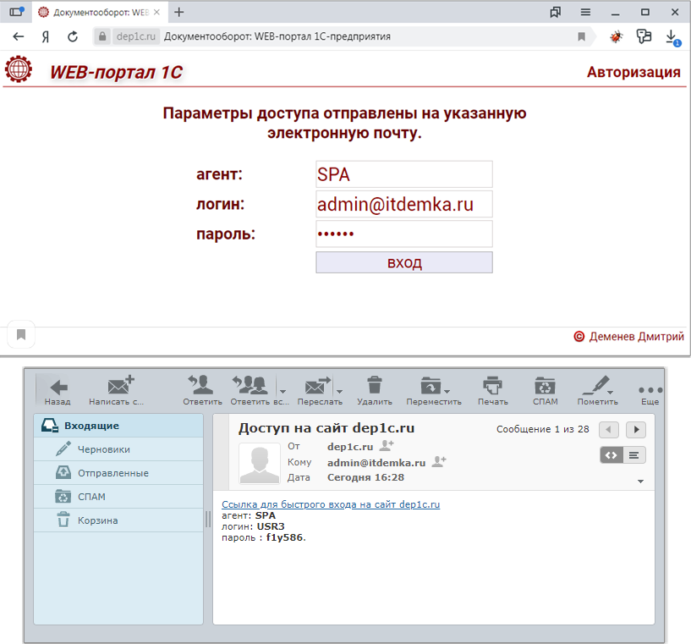Open a new browser tab
The width and height of the screenshot is (691, 644).
pos(179,13)
